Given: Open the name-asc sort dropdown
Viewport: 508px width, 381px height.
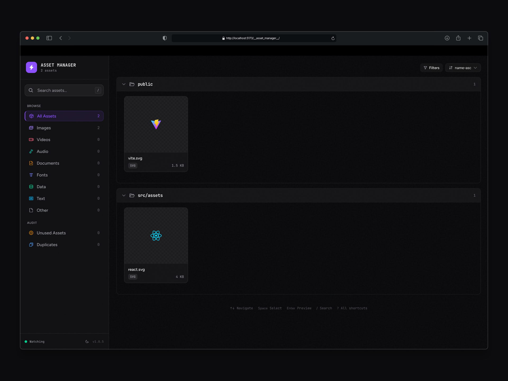Looking at the screenshot, I should click(463, 67).
